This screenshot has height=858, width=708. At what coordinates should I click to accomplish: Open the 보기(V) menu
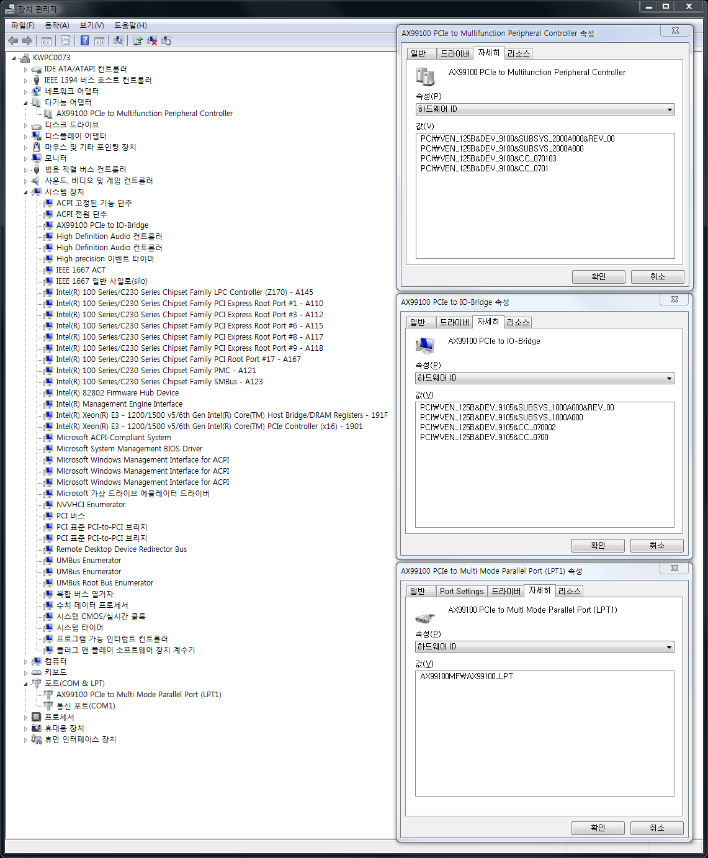(x=92, y=25)
